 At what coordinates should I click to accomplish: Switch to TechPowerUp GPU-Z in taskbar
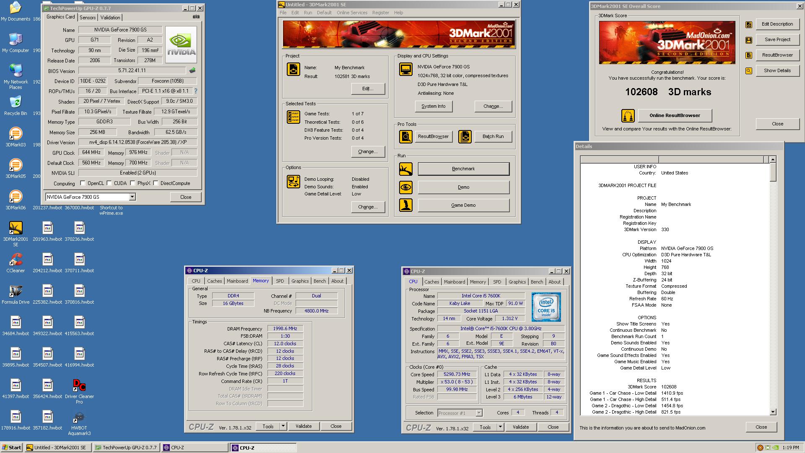[x=126, y=448]
